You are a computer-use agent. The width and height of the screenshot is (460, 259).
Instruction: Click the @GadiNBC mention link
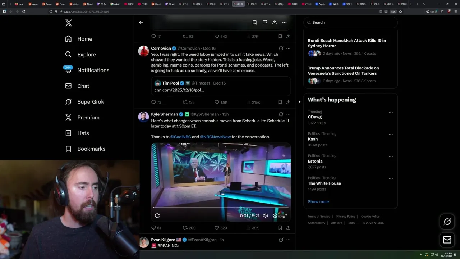click(181, 137)
